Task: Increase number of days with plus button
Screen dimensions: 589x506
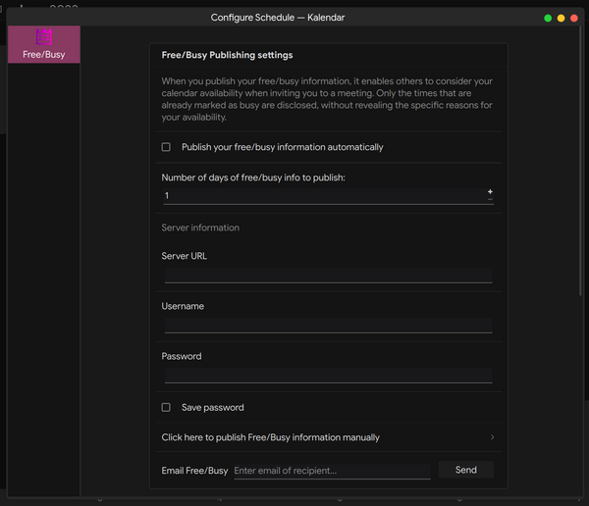Action: [490, 192]
